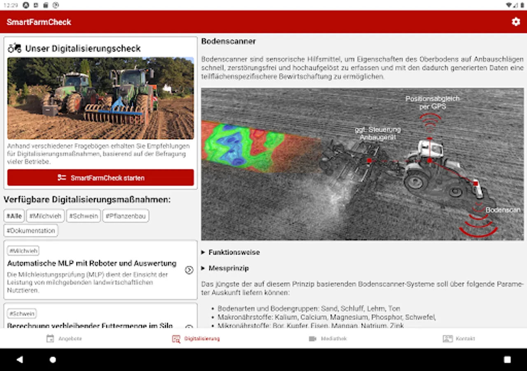Click Verfügbare Digitalisierungsmaßnahmen heading
Image resolution: width=527 pixels, height=371 pixels.
(x=87, y=200)
